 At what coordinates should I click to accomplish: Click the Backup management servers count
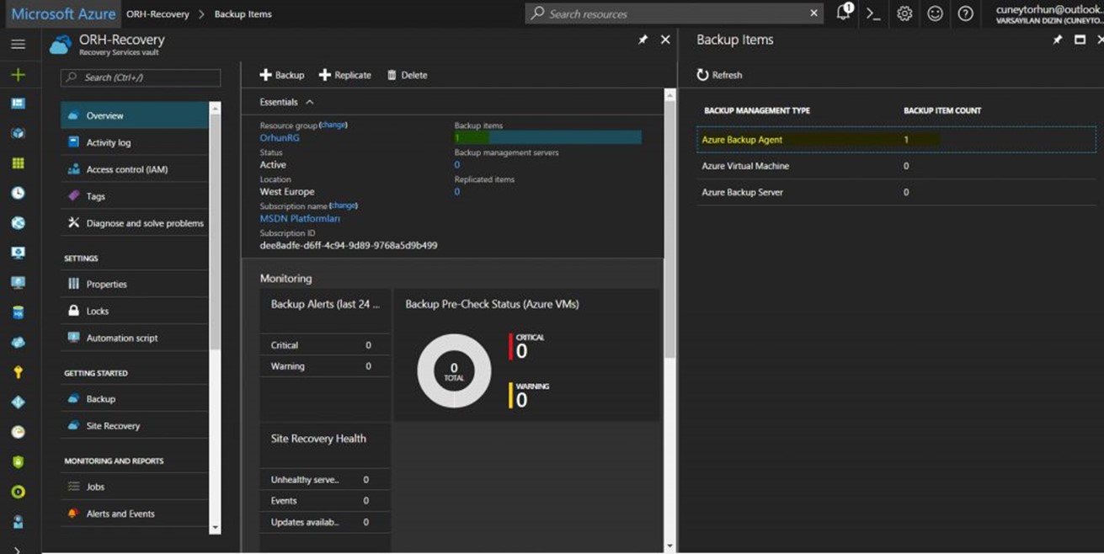click(x=457, y=165)
